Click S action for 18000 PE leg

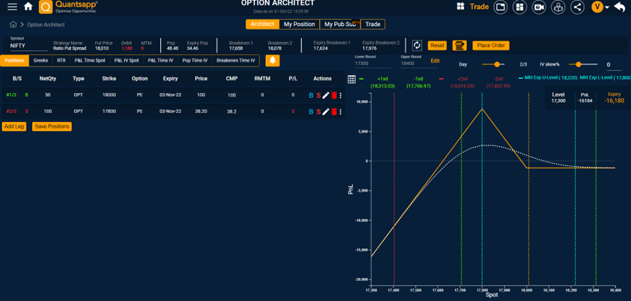click(x=318, y=95)
